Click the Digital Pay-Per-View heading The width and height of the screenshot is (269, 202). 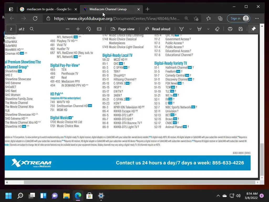pos(65,65)
